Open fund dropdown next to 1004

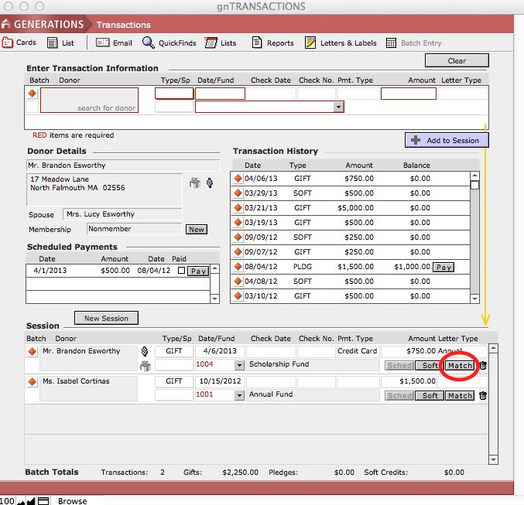click(239, 365)
